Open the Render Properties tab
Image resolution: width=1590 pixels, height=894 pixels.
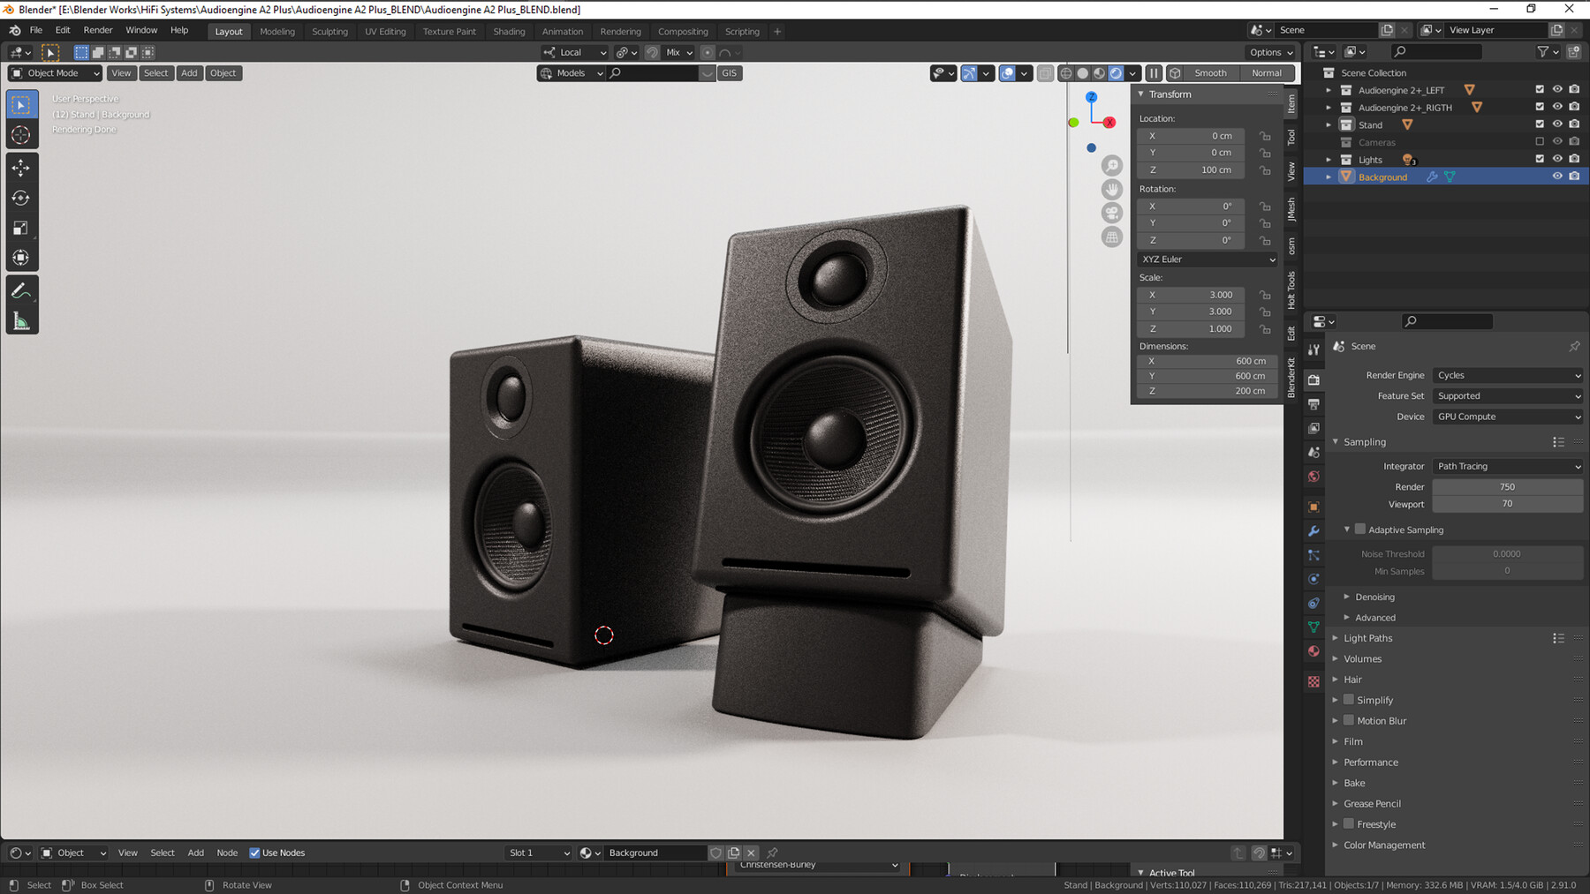tap(1314, 379)
